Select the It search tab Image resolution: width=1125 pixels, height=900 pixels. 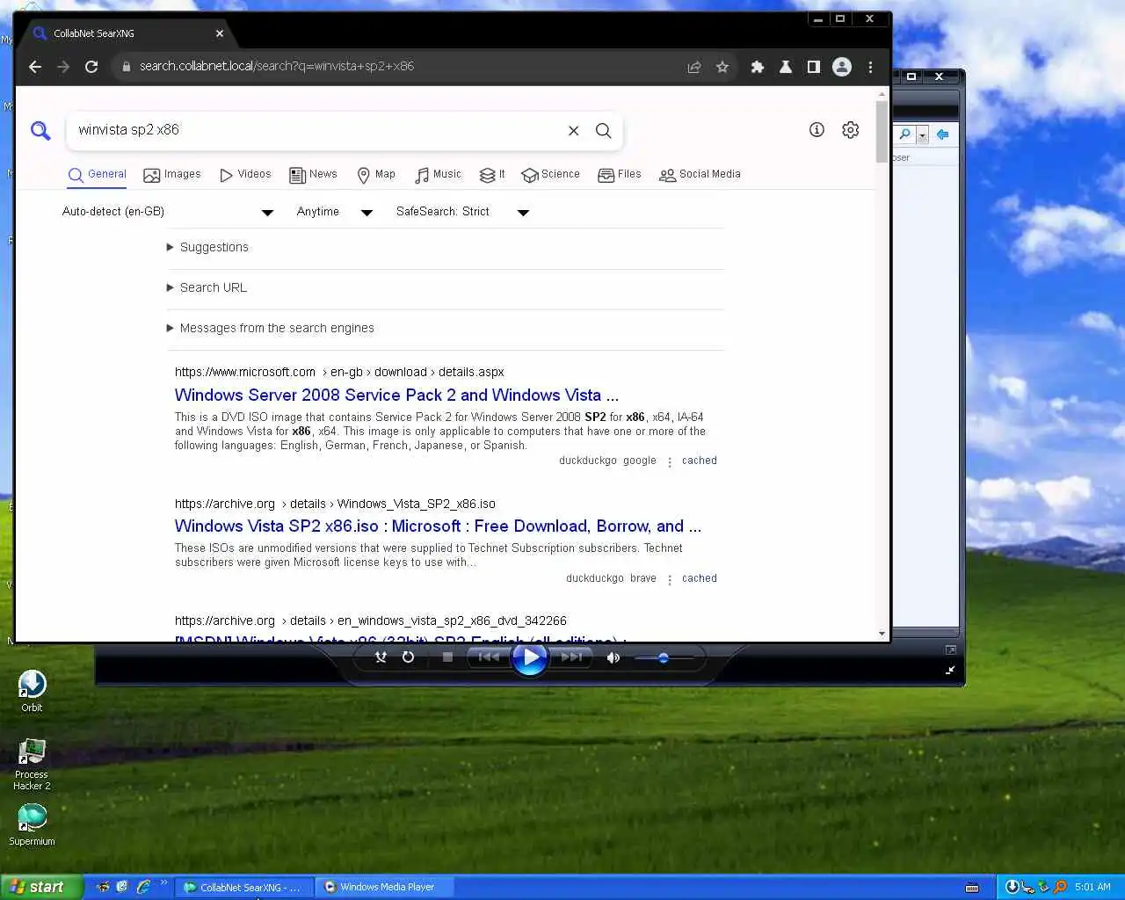492,174
